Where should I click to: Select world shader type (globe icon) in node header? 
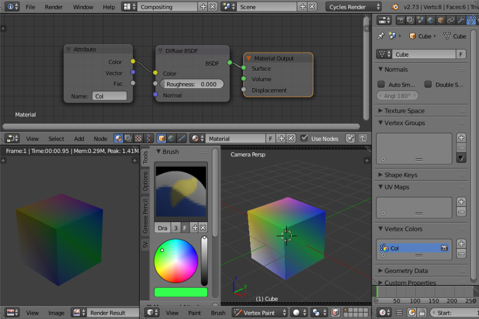click(171, 139)
